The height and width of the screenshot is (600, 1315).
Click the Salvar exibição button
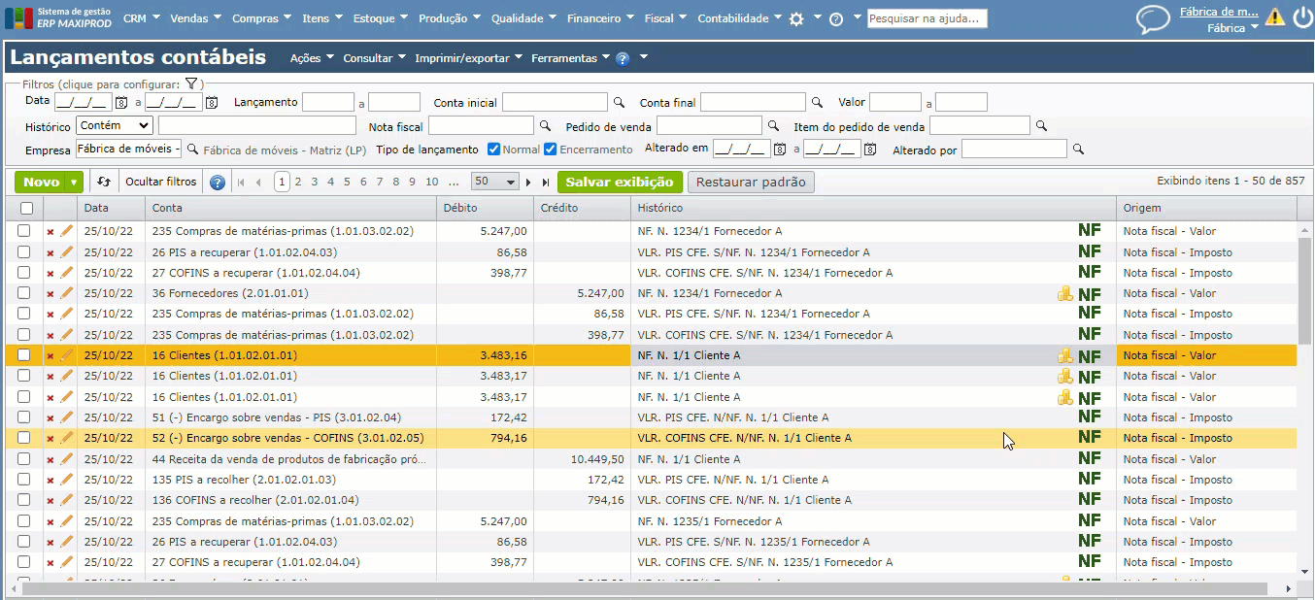tap(619, 182)
